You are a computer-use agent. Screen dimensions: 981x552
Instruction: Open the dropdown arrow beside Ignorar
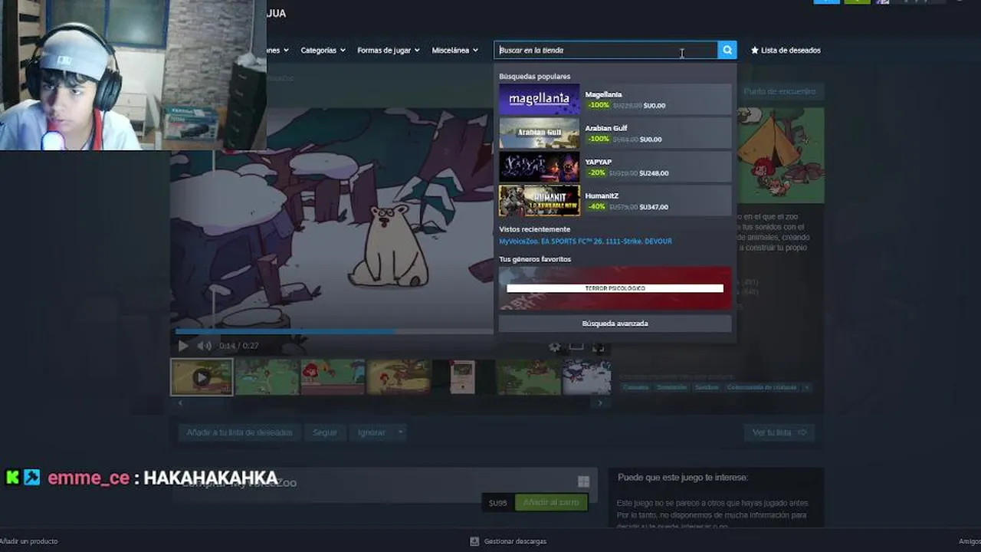[400, 432]
